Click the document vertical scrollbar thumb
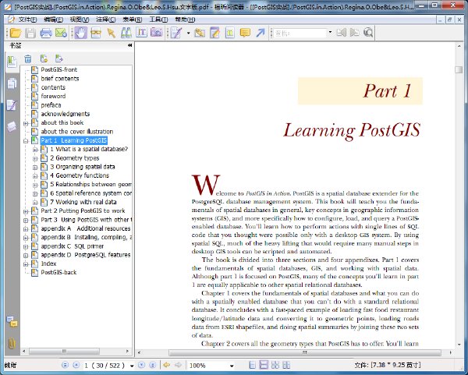Screen dimensions: 468x375 pyautogui.click(x=459, y=69)
